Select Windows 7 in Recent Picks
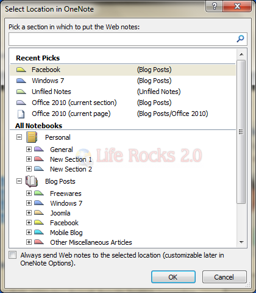256x293 pixels. click(x=123, y=81)
